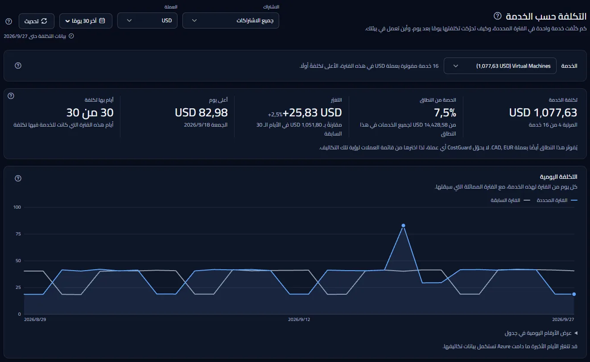Click the calendar icon in the آخر 30 يومًا button
Viewport: 590px width, 362px height.
tap(102, 21)
